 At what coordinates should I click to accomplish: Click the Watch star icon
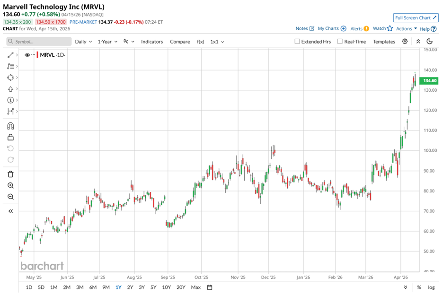point(390,28)
